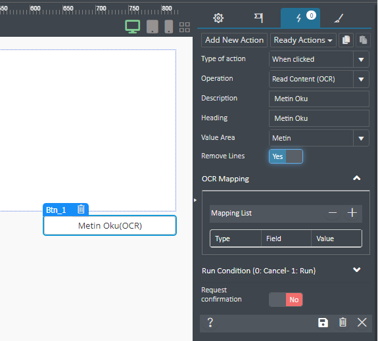Remove mapping with minus icon
378x341 pixels.
333,213
